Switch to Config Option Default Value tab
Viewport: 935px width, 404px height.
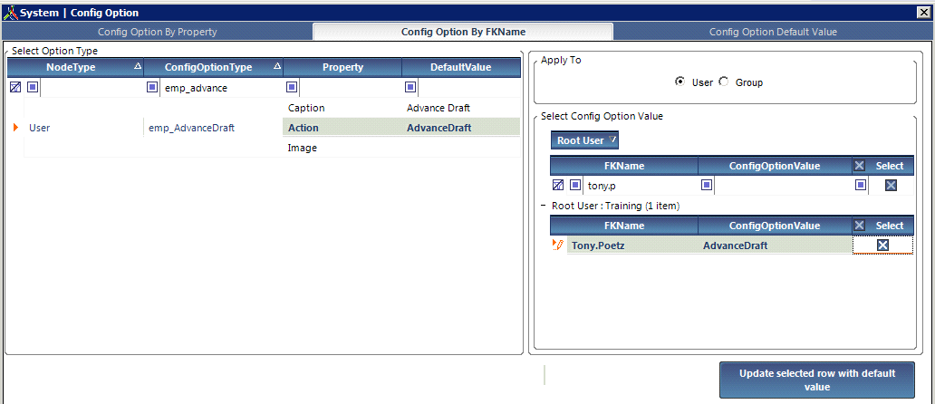(x=773, y=32)
